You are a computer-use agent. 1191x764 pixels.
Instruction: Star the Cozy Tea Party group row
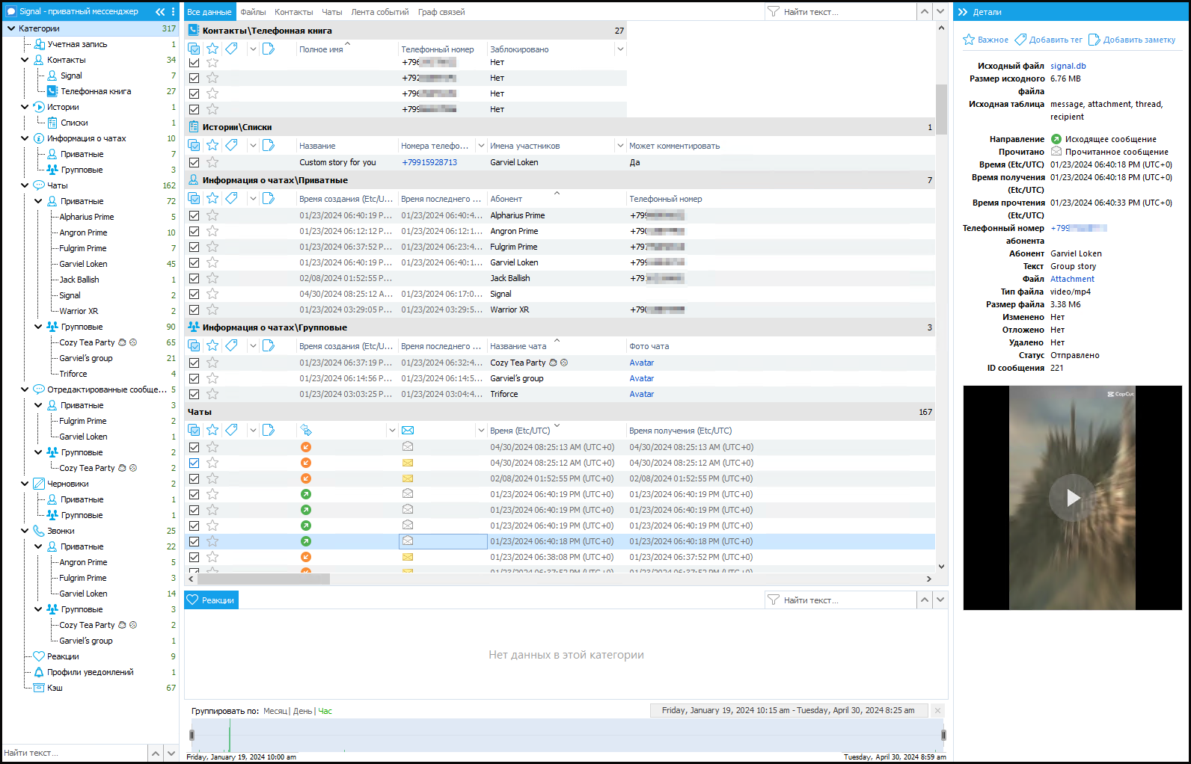click(212, 363)
